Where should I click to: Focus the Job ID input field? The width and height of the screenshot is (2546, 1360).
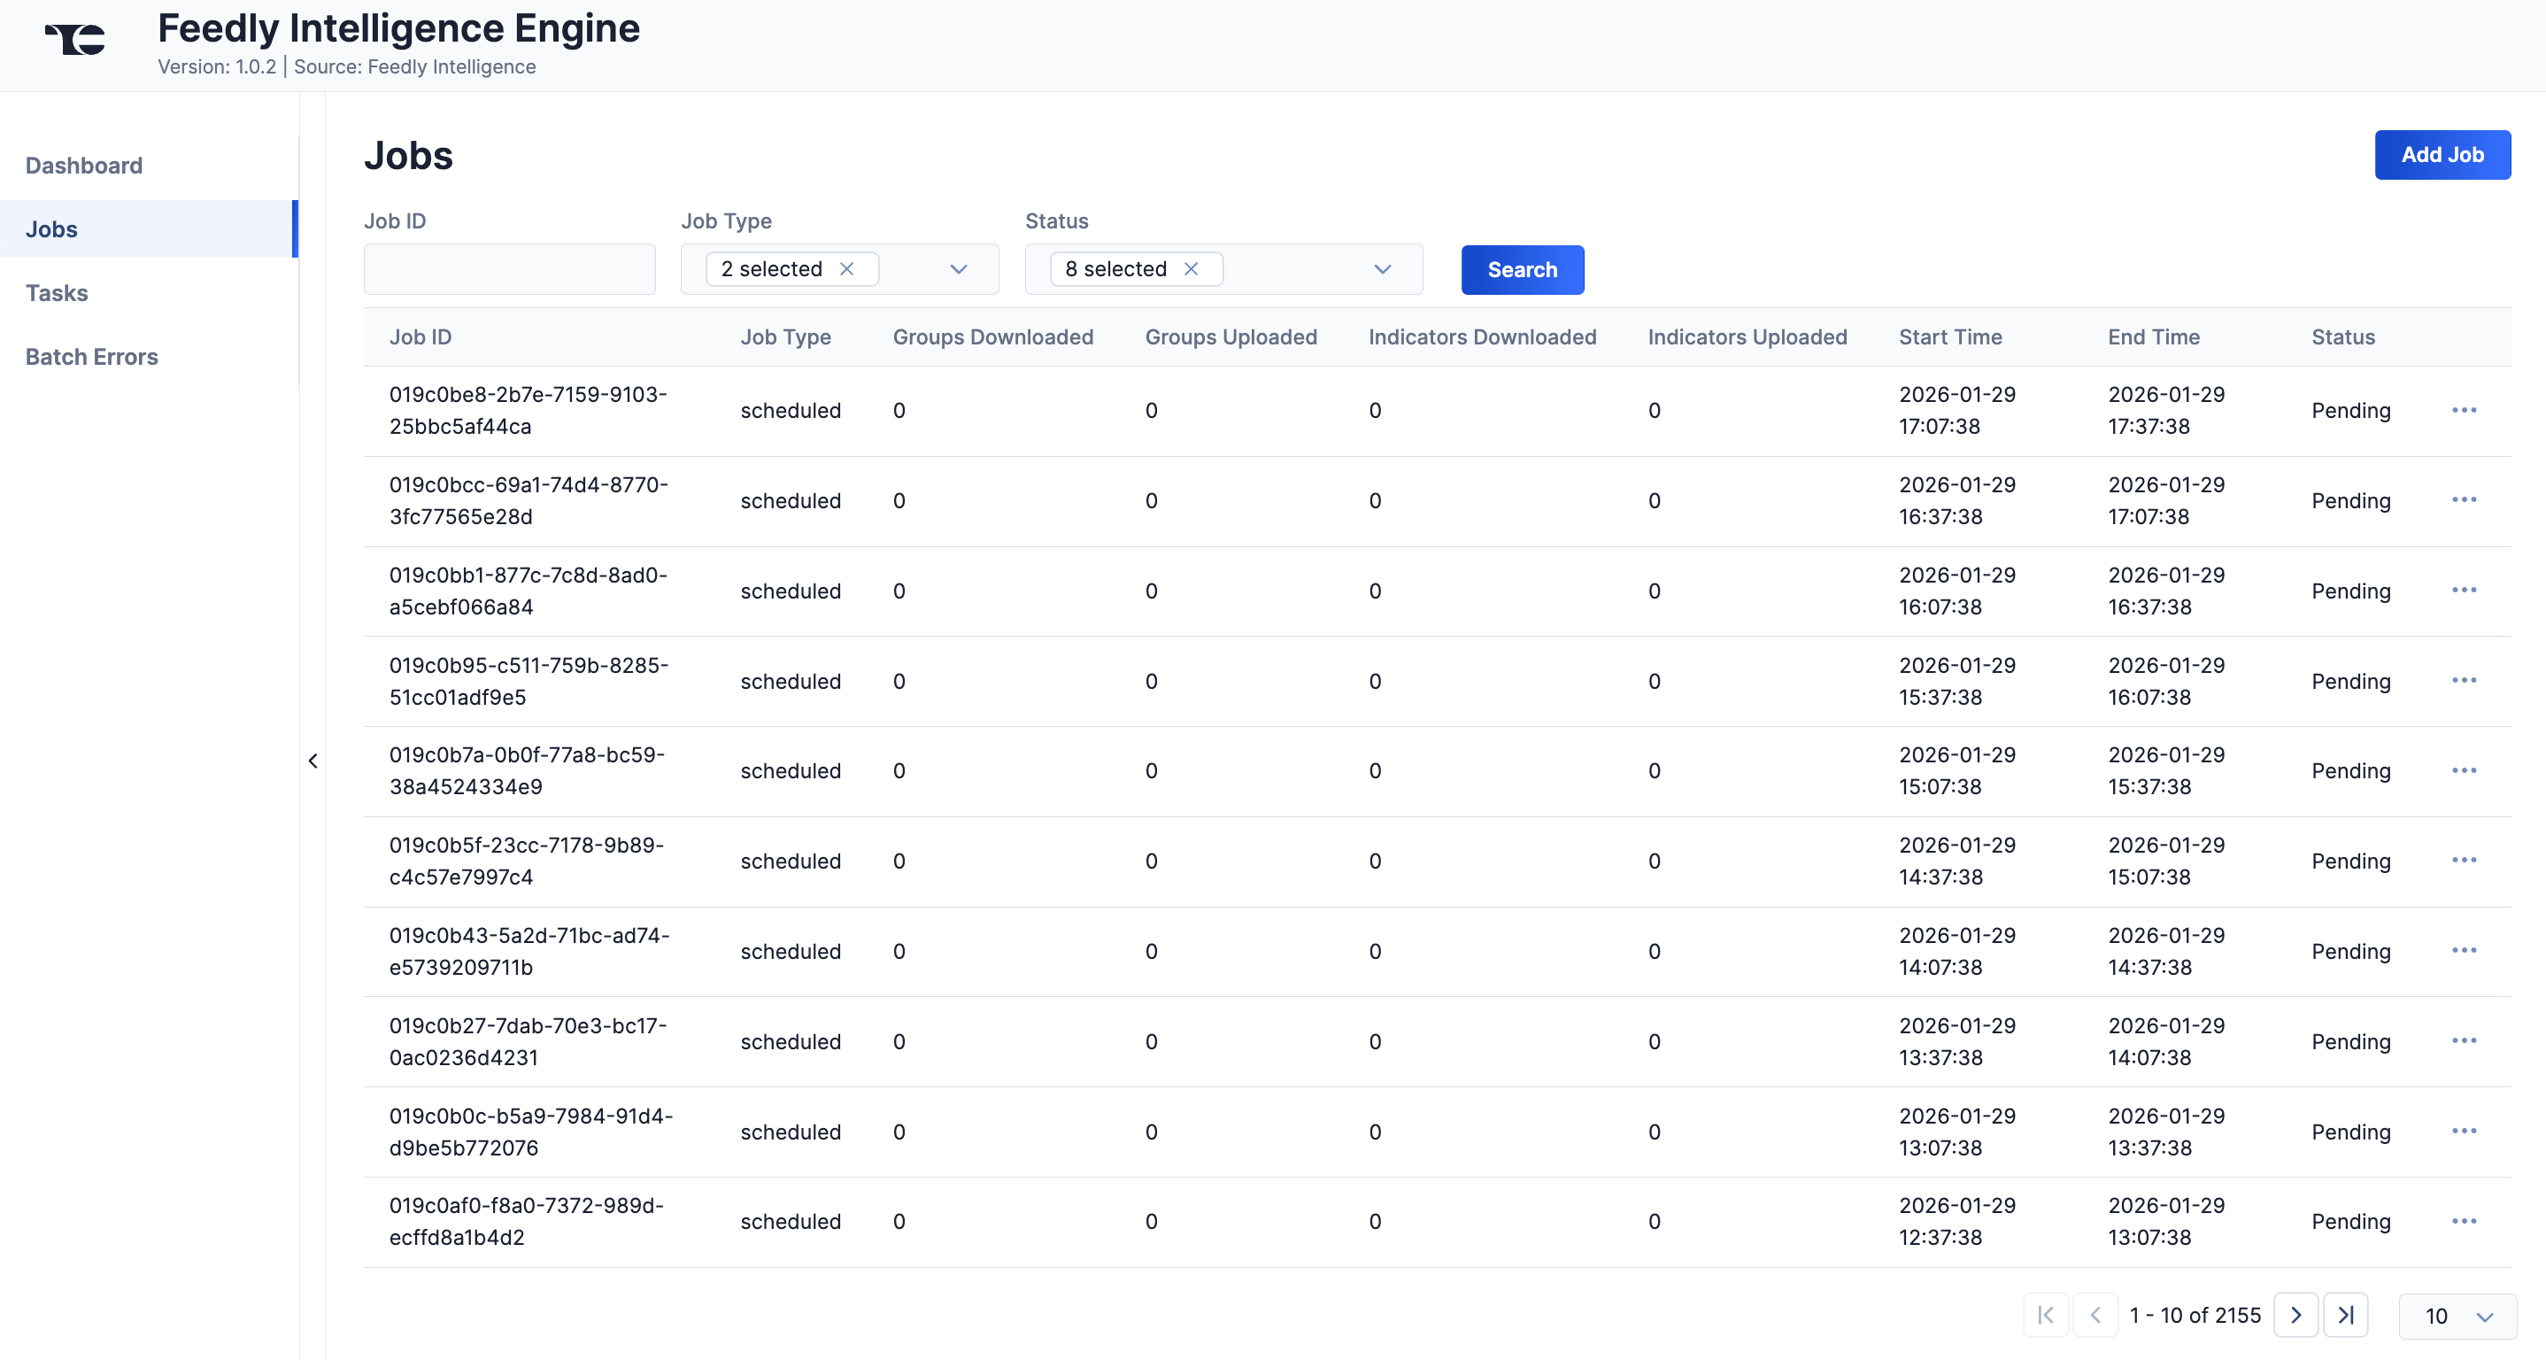pyautogui.click(x=509, y=269)
